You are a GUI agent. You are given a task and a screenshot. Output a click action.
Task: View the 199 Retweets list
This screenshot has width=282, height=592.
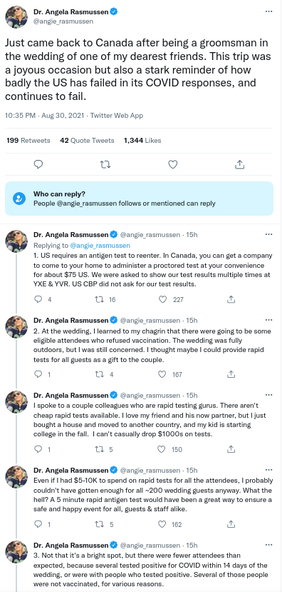(28, 141)
